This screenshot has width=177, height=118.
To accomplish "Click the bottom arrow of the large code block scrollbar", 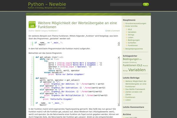I will tap(119, 105).
